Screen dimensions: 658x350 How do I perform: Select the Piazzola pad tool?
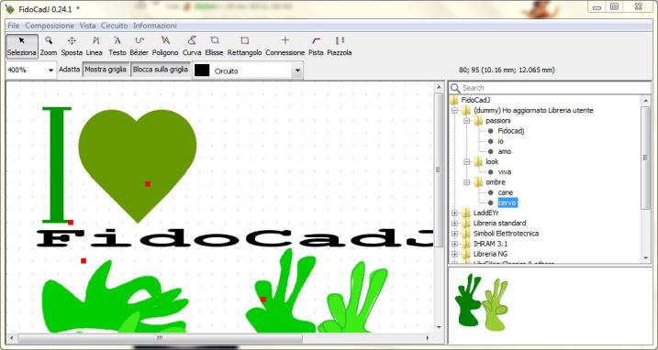pos(339,46)
